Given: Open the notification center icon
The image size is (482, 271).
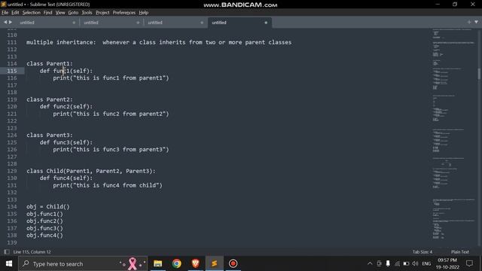Looking at the screenshot, I should tap(469, 263).
